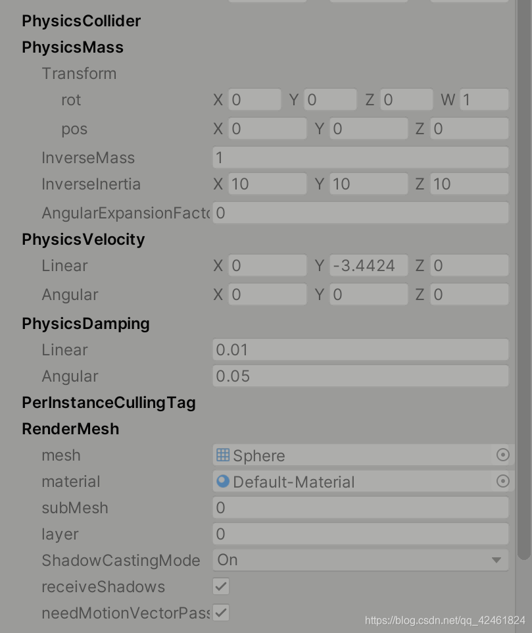The height and width of the screenshot is (633, 532).
Task: Edit the Linear damping value of 0.01
Action: pos(360,349)
